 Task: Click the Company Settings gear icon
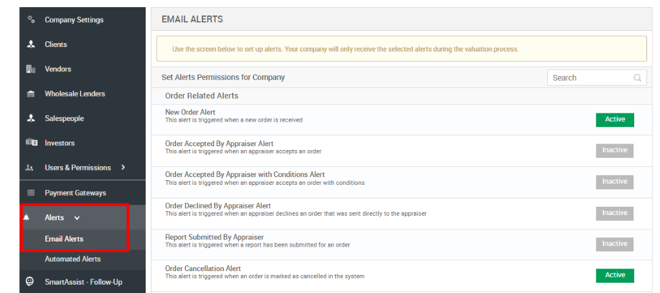(x=30, y=20)
